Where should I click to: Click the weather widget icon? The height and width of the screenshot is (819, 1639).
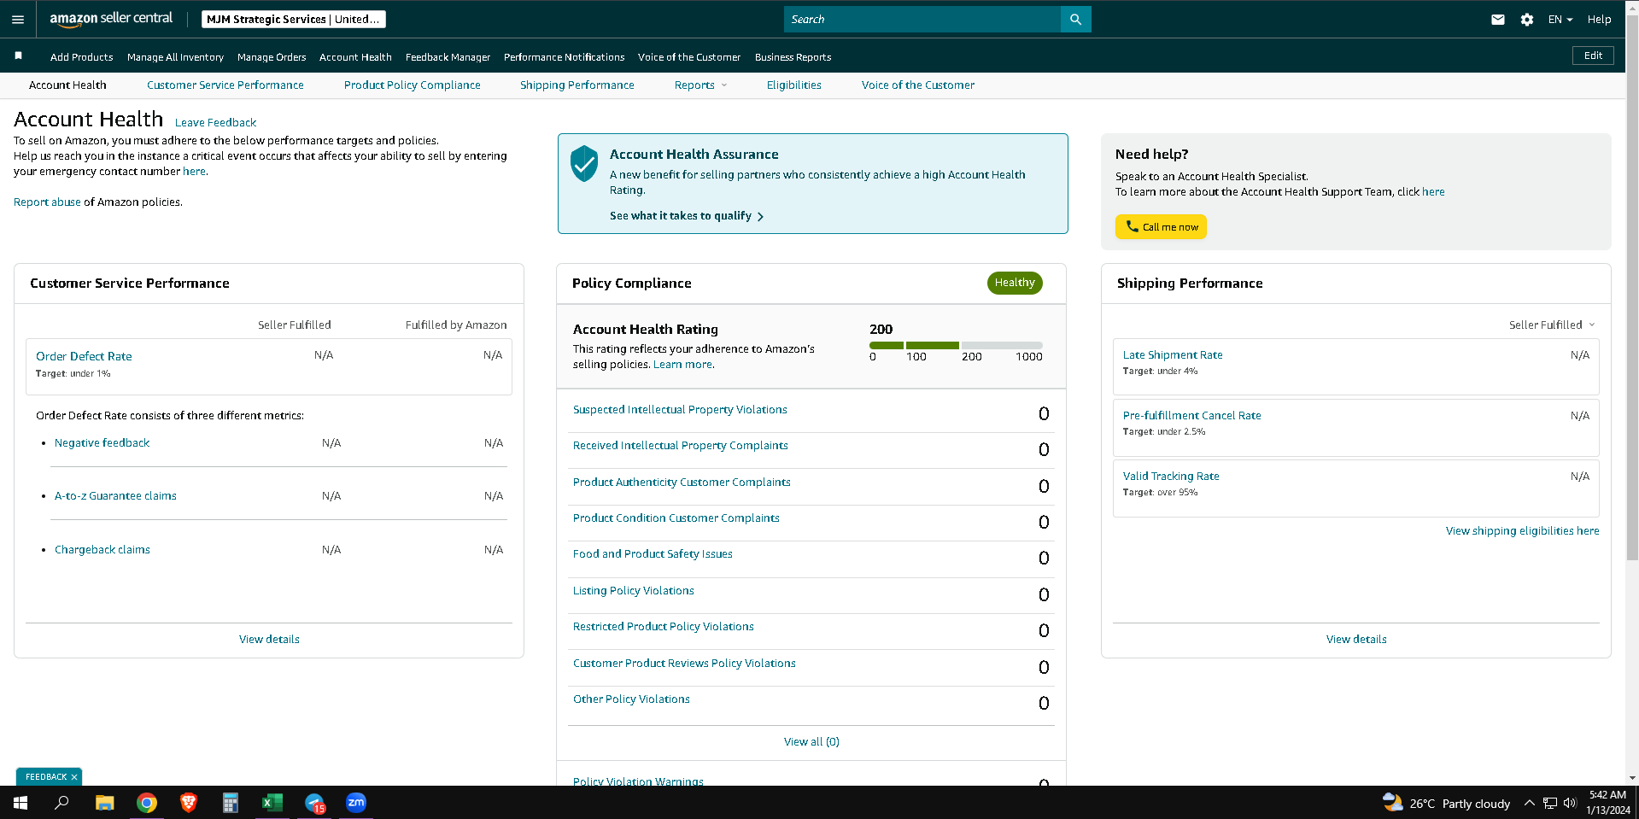[x=1393, y=803]
